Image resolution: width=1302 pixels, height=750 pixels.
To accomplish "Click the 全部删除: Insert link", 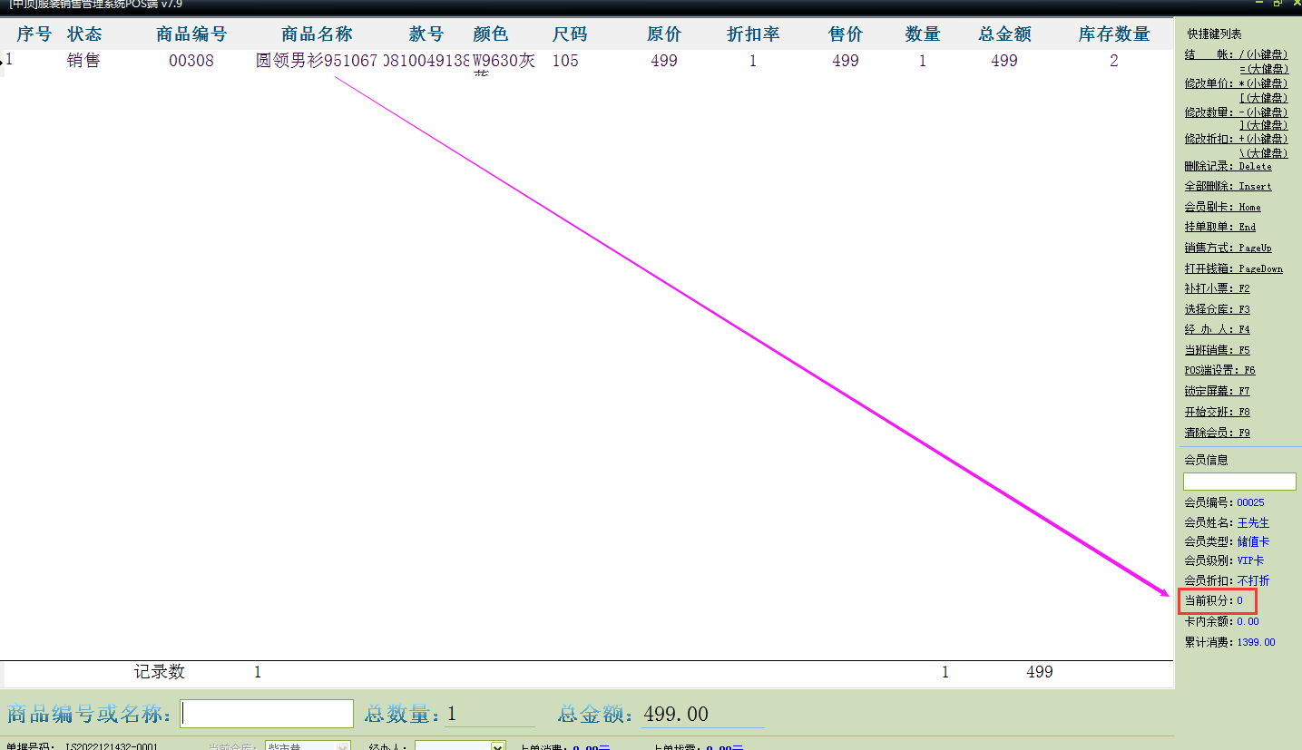I will pos(1228,186).
